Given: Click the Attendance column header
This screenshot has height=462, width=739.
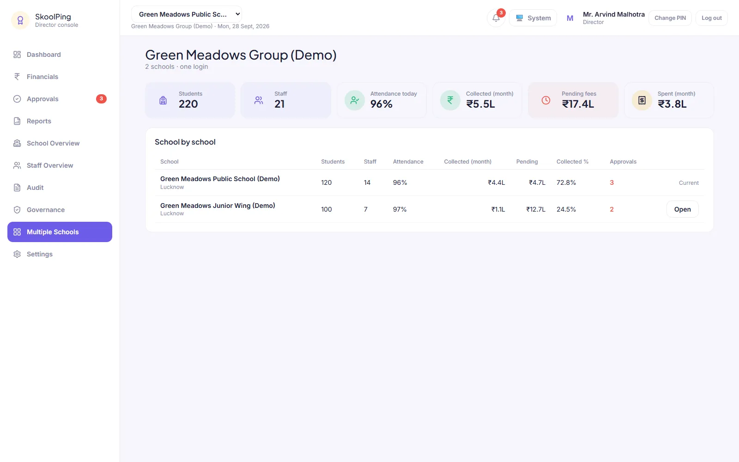Looking at the screenshot, I should coord(408,162).
